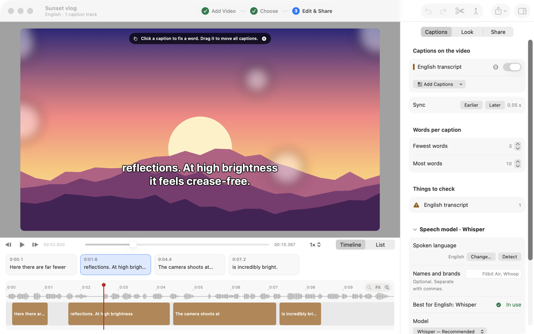Open English transcript warning under Things to check
The width and height of the screenshot is (534, 334).
coord(467,205)
